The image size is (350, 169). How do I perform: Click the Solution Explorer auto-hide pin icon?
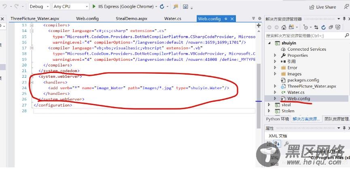click(344, 19)
